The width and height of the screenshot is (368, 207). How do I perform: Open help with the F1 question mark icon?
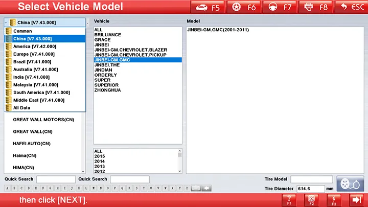pos(289,200)
